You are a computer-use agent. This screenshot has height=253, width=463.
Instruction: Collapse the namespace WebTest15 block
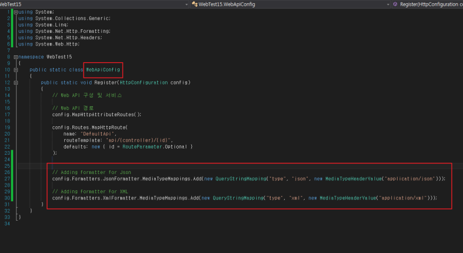pos(16,57)
